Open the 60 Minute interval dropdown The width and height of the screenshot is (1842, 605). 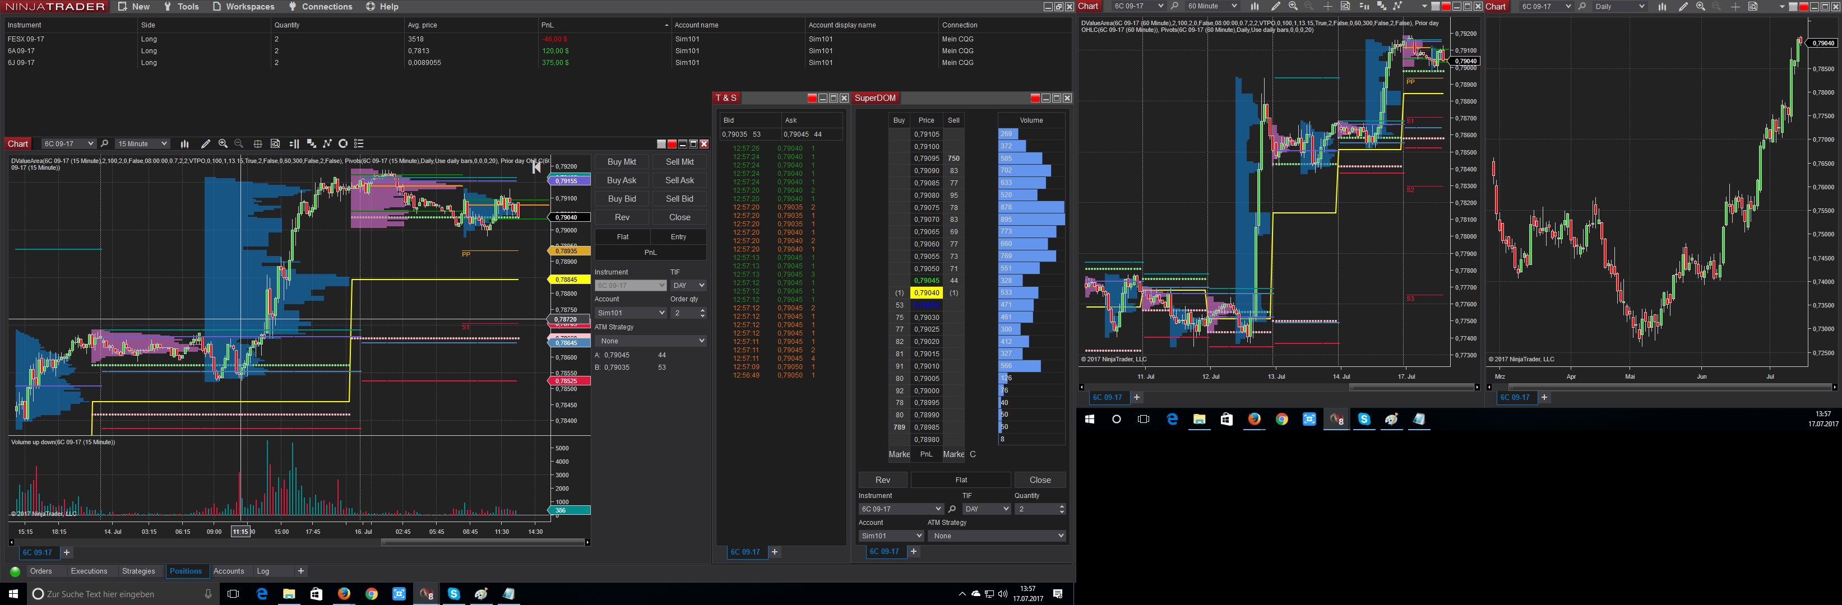pos(1211,6)
